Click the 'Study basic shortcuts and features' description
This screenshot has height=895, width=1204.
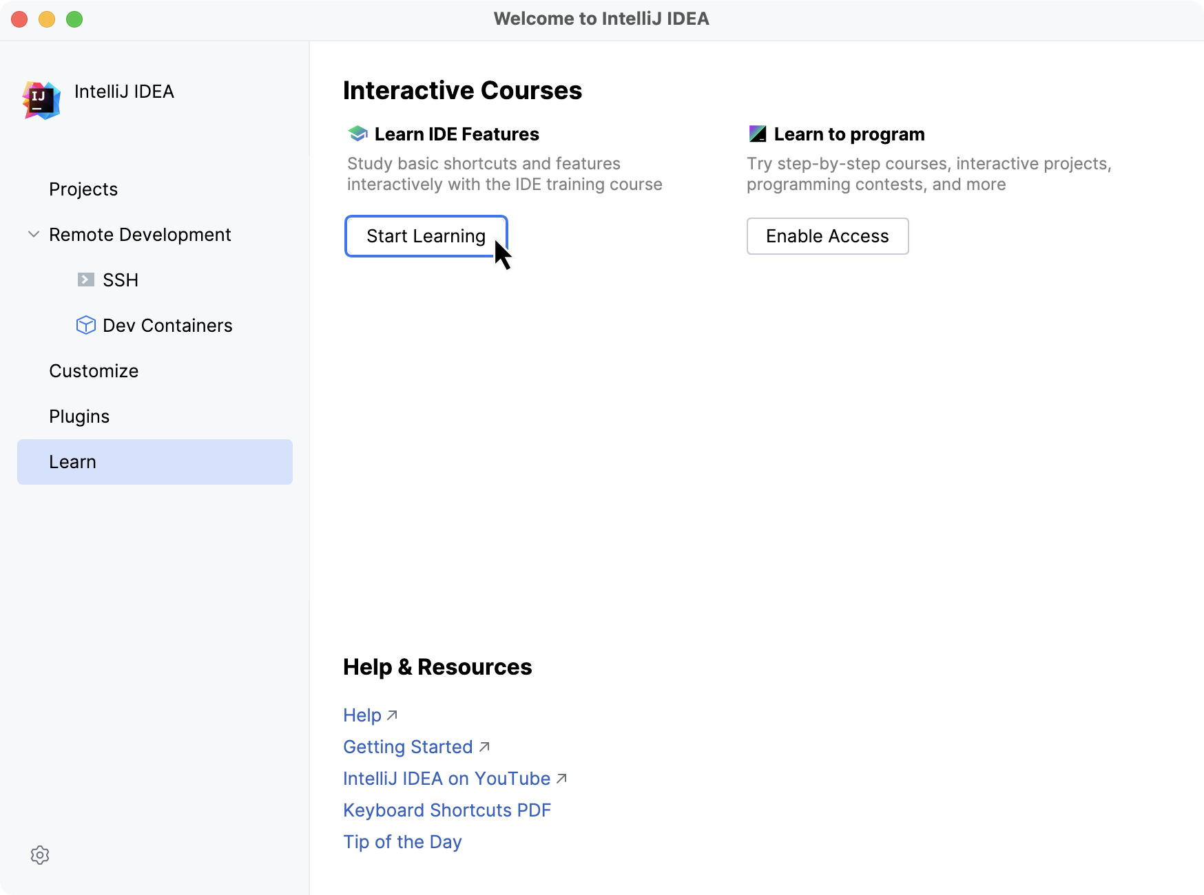504,173
